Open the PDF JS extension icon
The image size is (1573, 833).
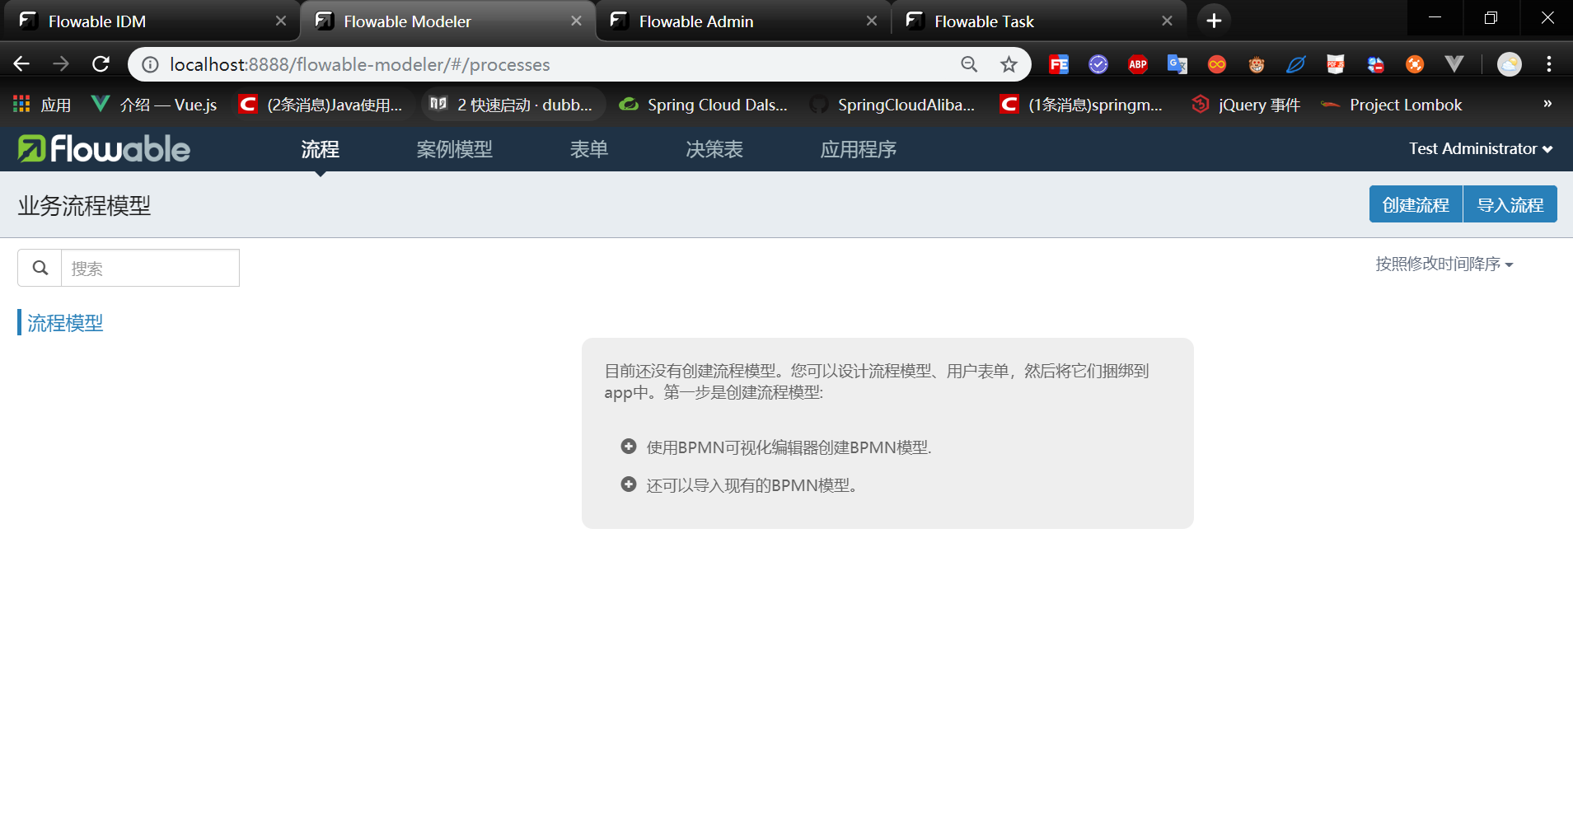(x=1336, y=63)
